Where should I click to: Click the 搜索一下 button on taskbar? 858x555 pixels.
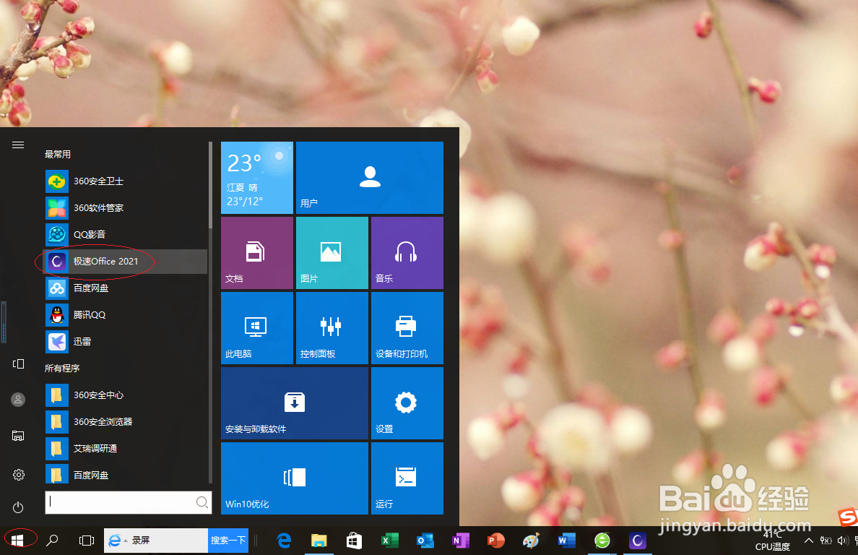[228, 541]
